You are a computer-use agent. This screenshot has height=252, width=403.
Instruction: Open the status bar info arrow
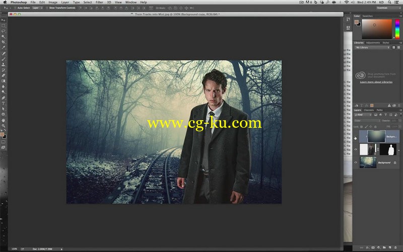tap(61, 249)
